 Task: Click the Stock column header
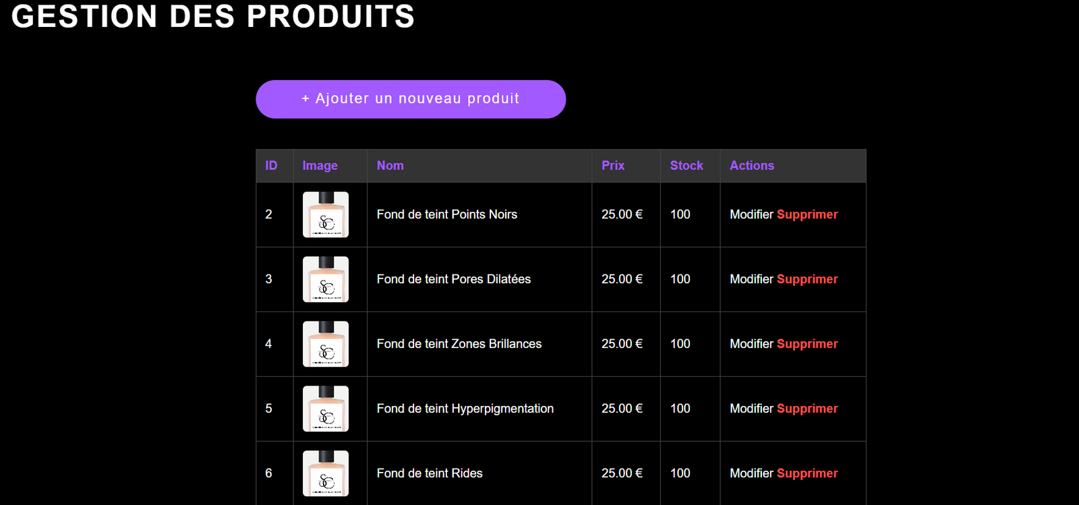click(686, 166)
